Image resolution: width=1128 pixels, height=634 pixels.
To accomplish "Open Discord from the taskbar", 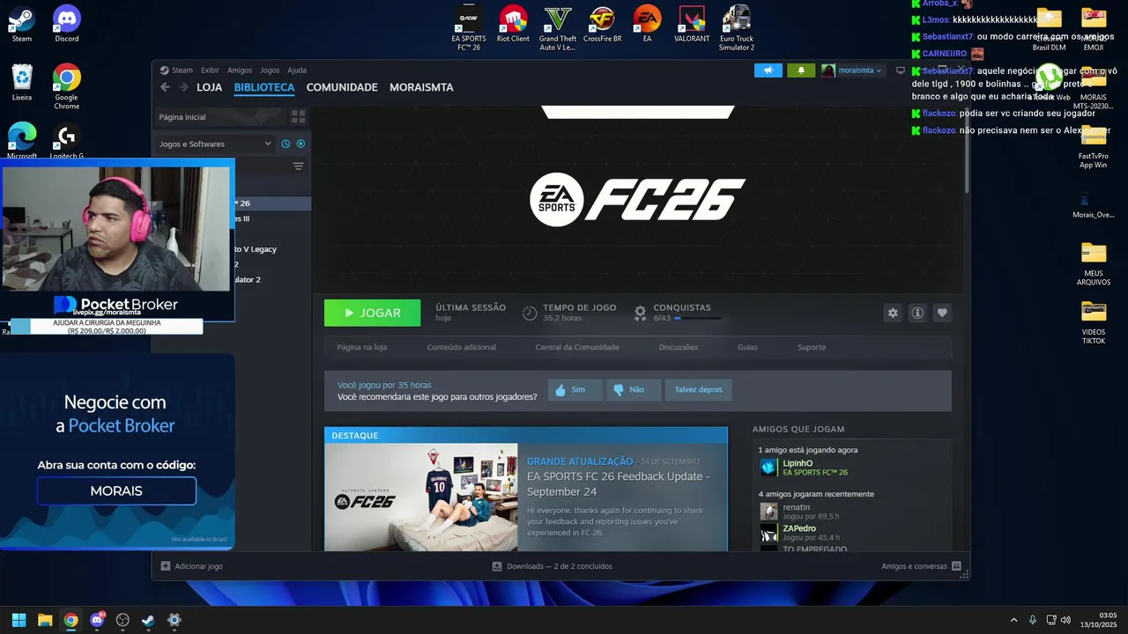I will click(97, 620).
